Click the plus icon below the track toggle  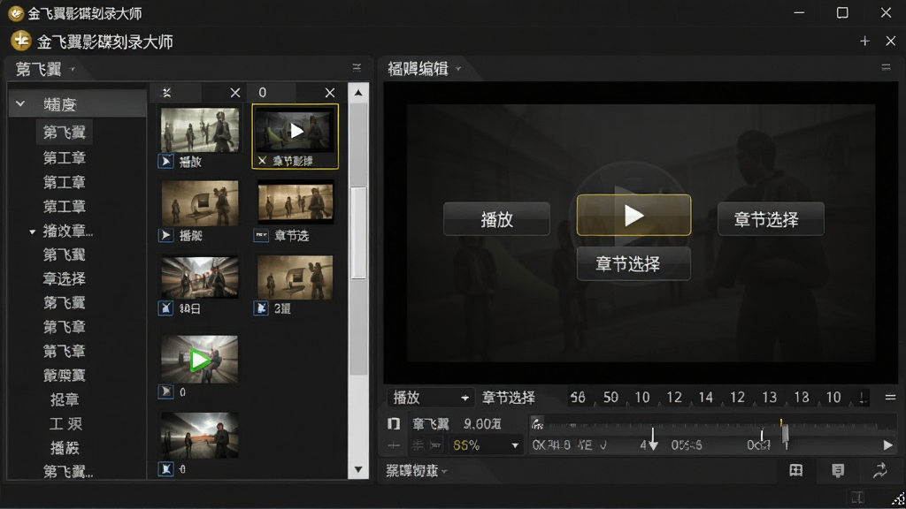point(394,445)
